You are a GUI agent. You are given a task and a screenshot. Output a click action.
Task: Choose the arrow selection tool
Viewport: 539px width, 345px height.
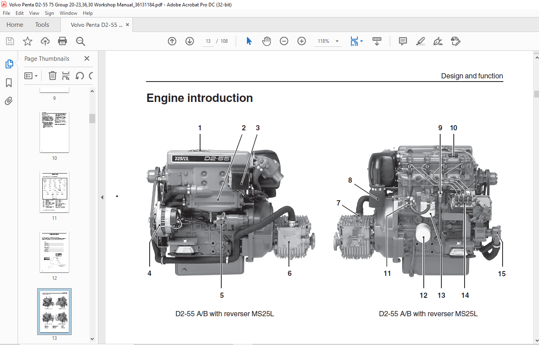(249, 41)
